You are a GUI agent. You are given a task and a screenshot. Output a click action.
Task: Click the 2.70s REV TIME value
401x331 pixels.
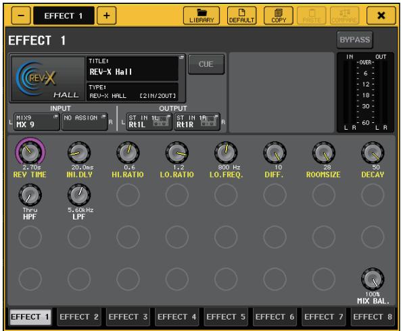(32, 168)
